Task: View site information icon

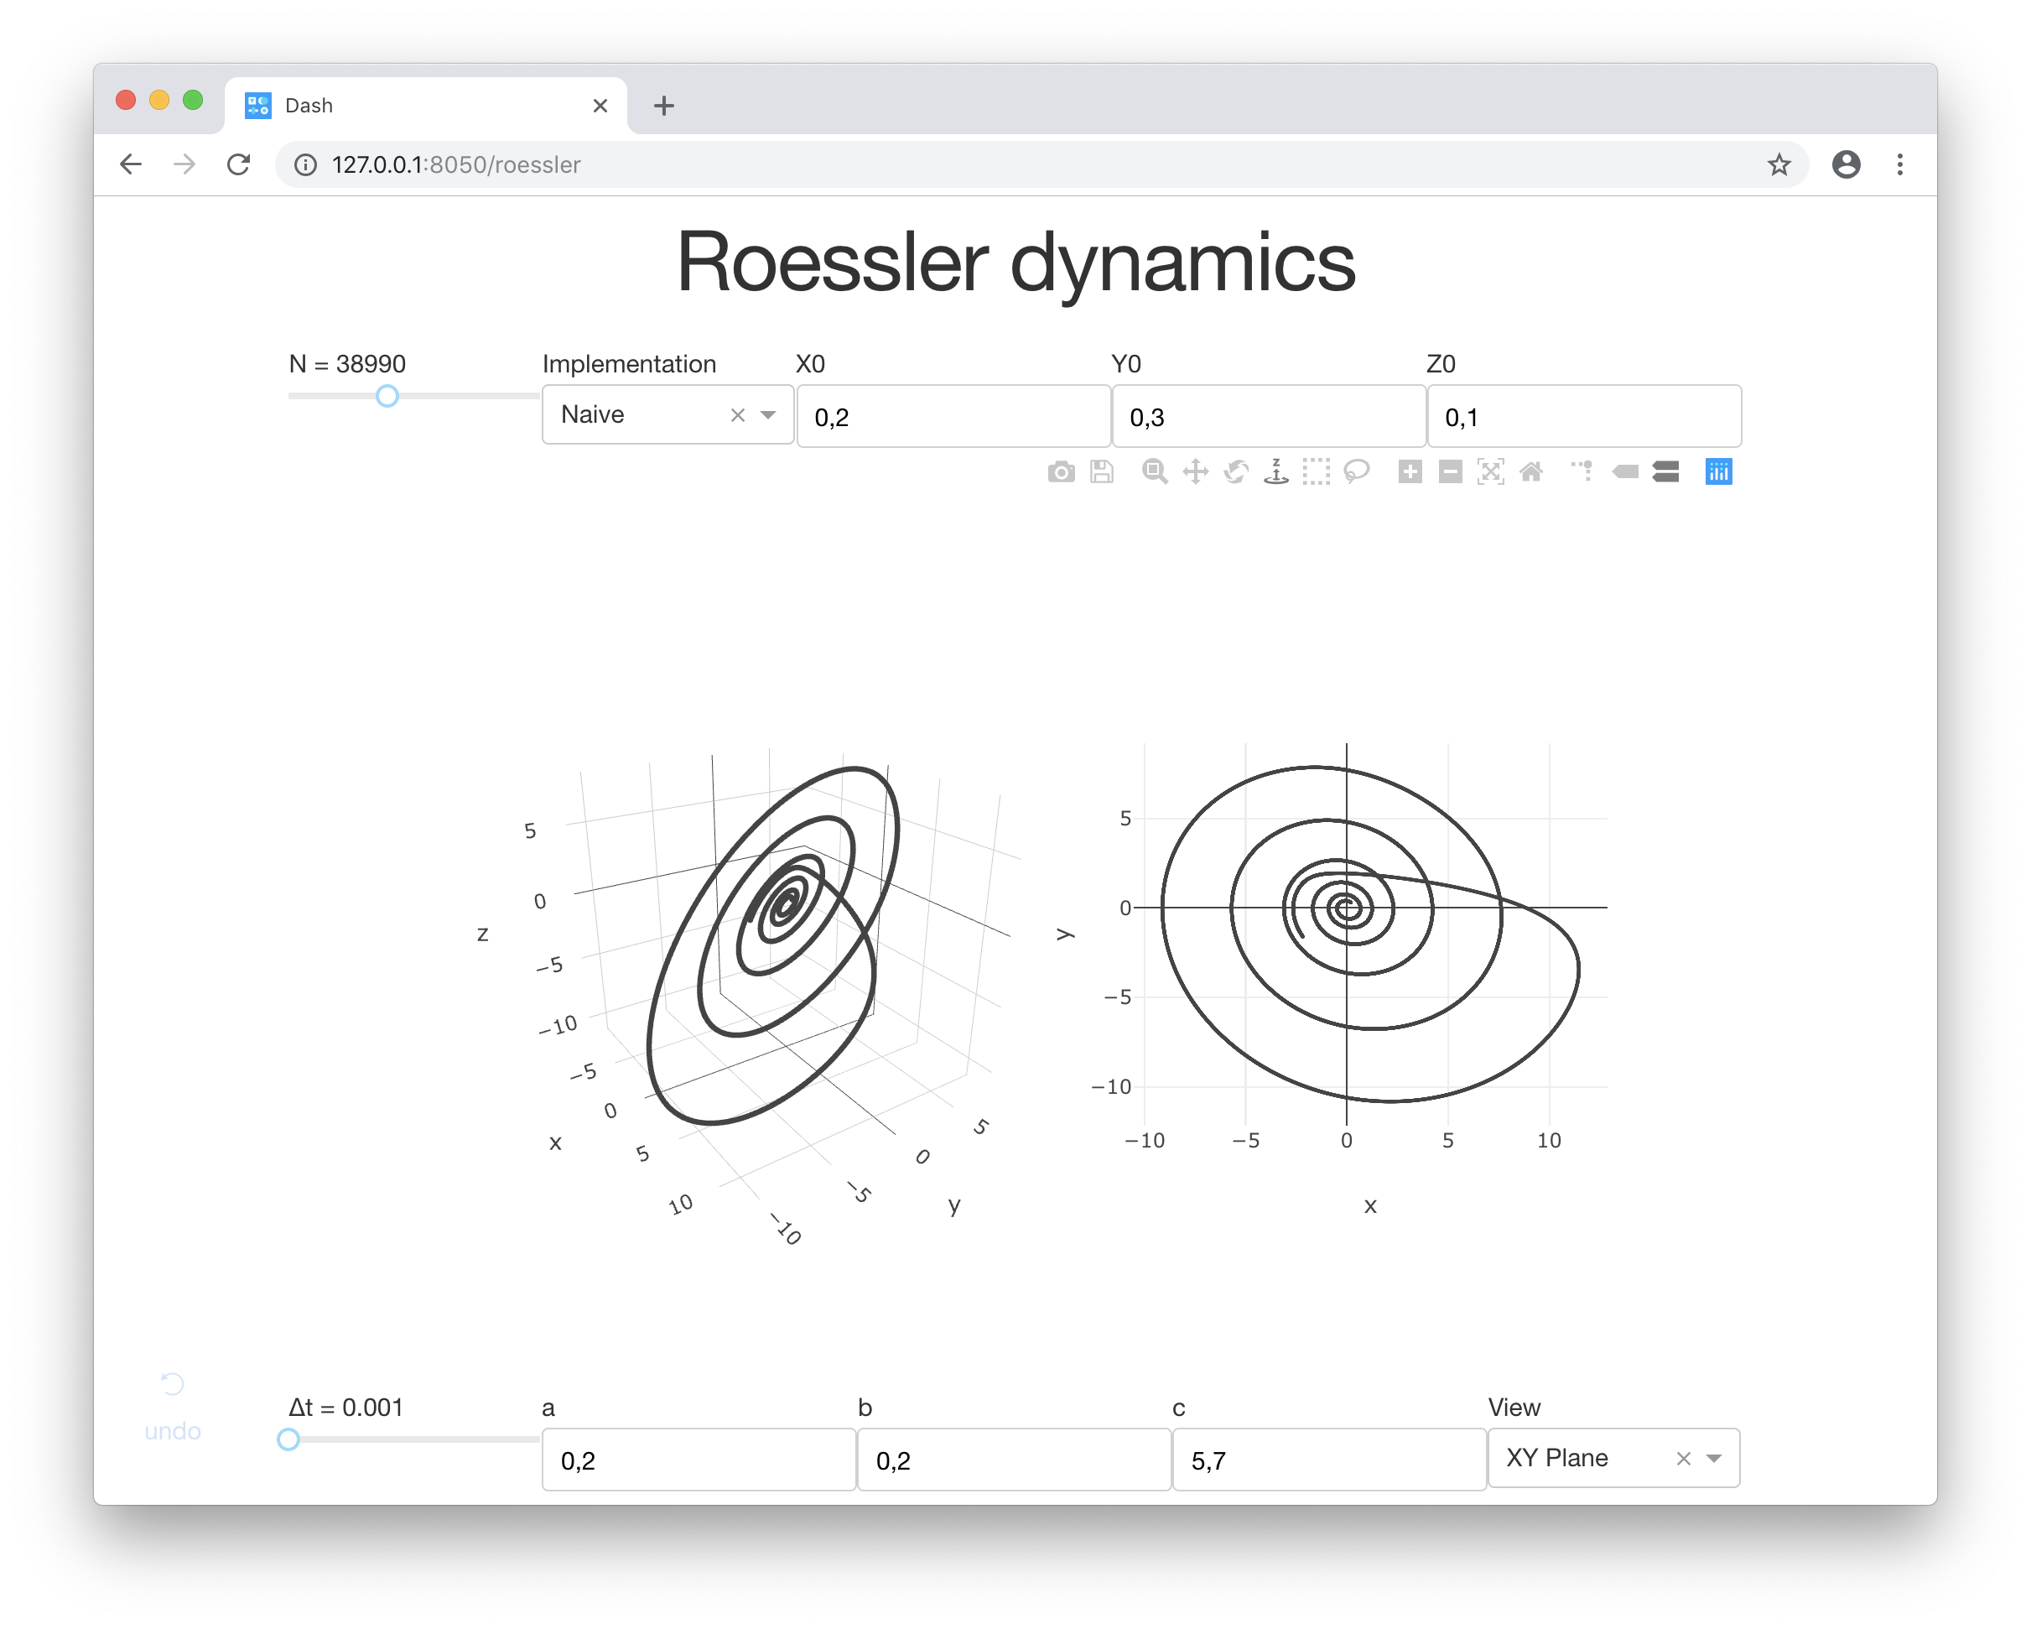Action: [305, 165]
